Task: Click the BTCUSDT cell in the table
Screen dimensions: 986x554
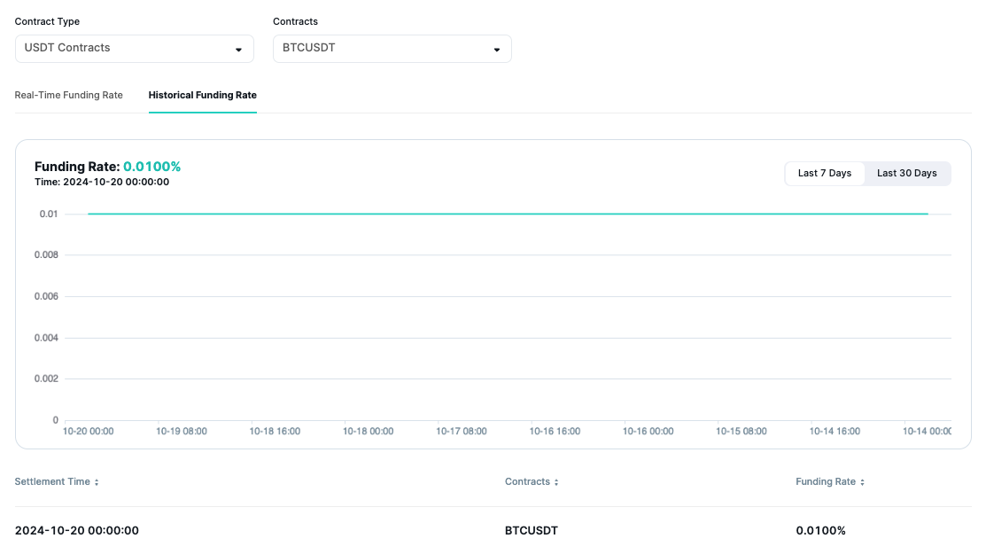Action: (532, 530)
